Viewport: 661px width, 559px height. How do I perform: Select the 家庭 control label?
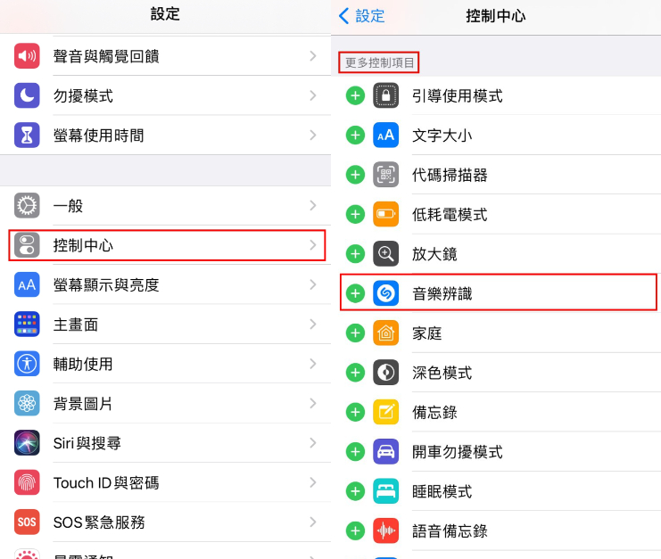point(427,333)
